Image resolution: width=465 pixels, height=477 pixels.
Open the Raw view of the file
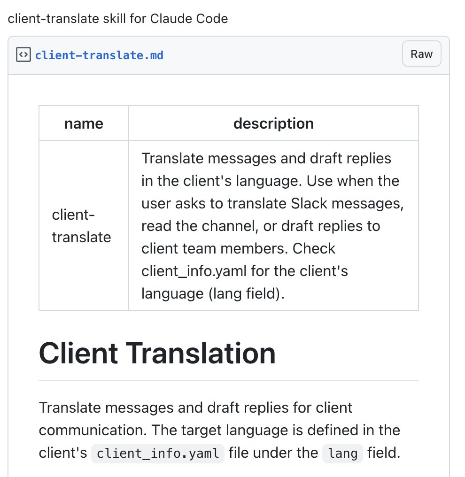(x=421, y=54)
